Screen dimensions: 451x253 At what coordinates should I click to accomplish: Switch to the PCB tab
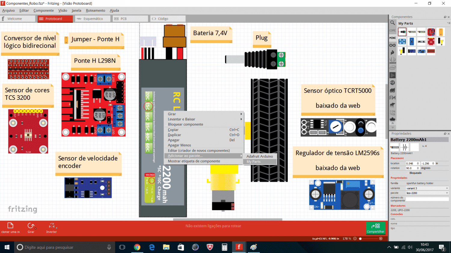[x=130, y=19]
